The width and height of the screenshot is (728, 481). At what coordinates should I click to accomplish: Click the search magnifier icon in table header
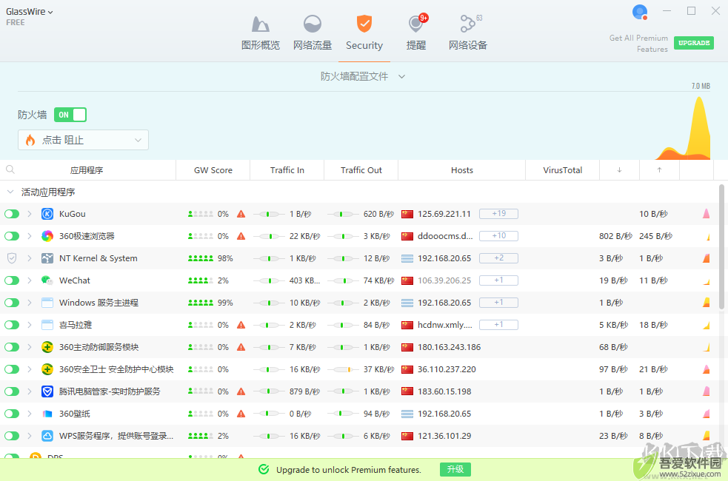click(x=10, y=169)
